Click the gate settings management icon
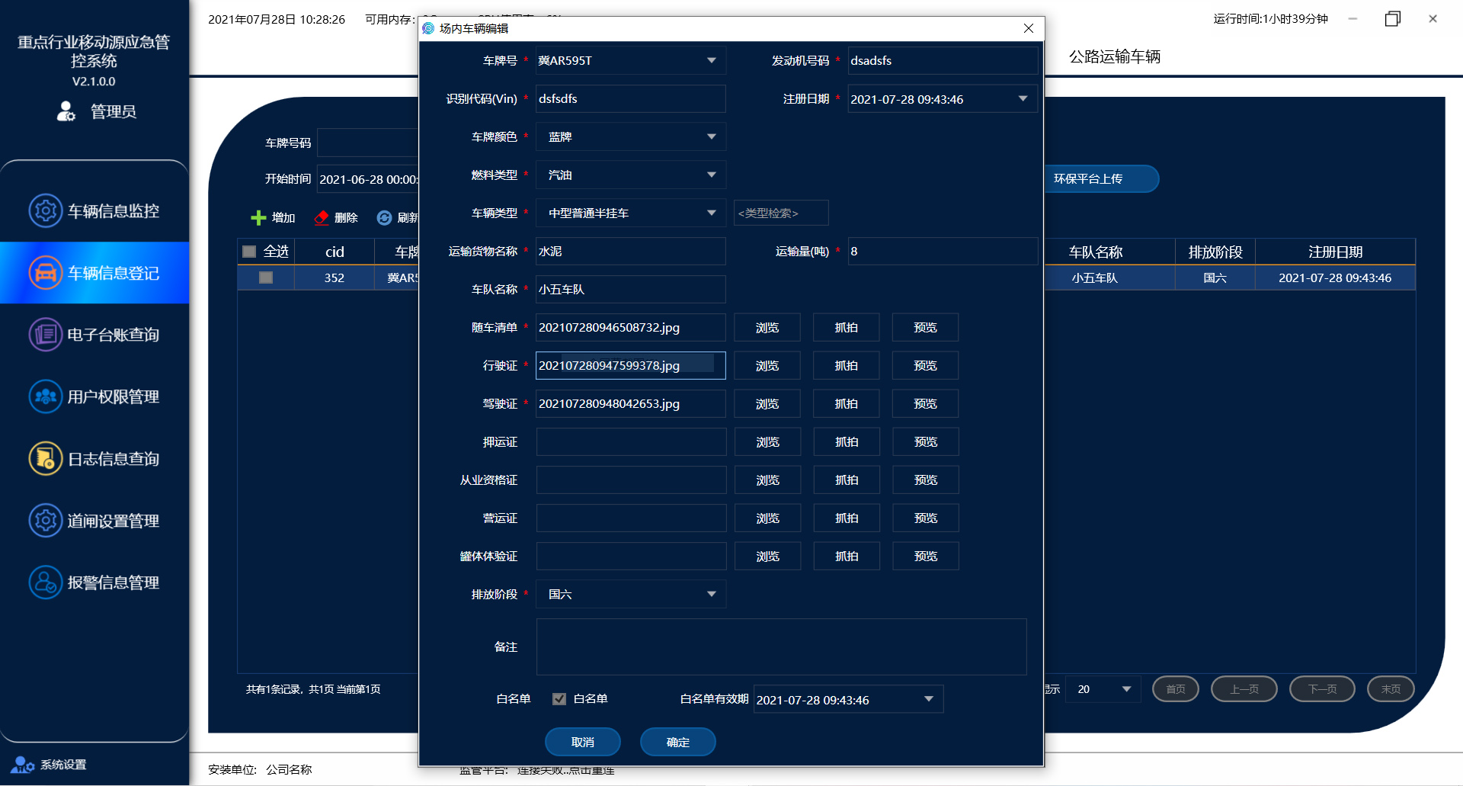This screenshot has width=1463, height=786. coord(45,521)
